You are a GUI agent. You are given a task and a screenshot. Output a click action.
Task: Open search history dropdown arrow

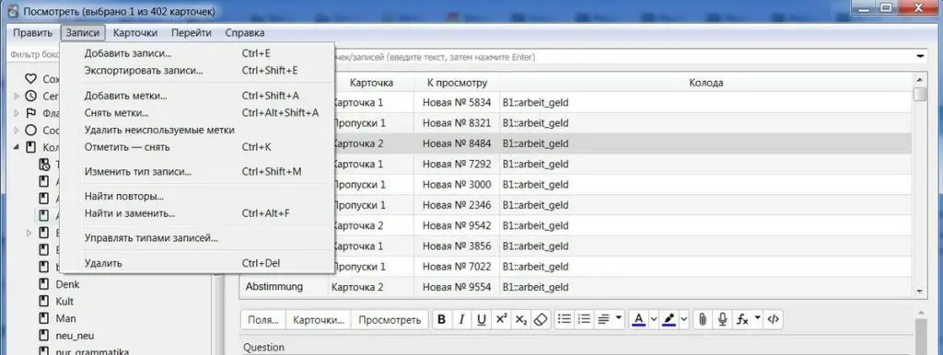click(920, 56)
